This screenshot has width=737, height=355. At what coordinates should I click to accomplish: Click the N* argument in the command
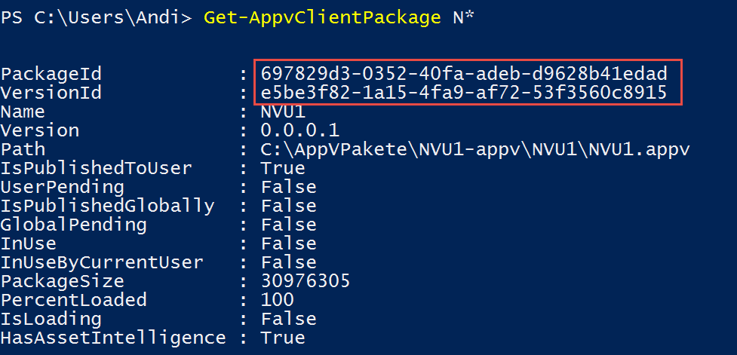click(462, 17)
